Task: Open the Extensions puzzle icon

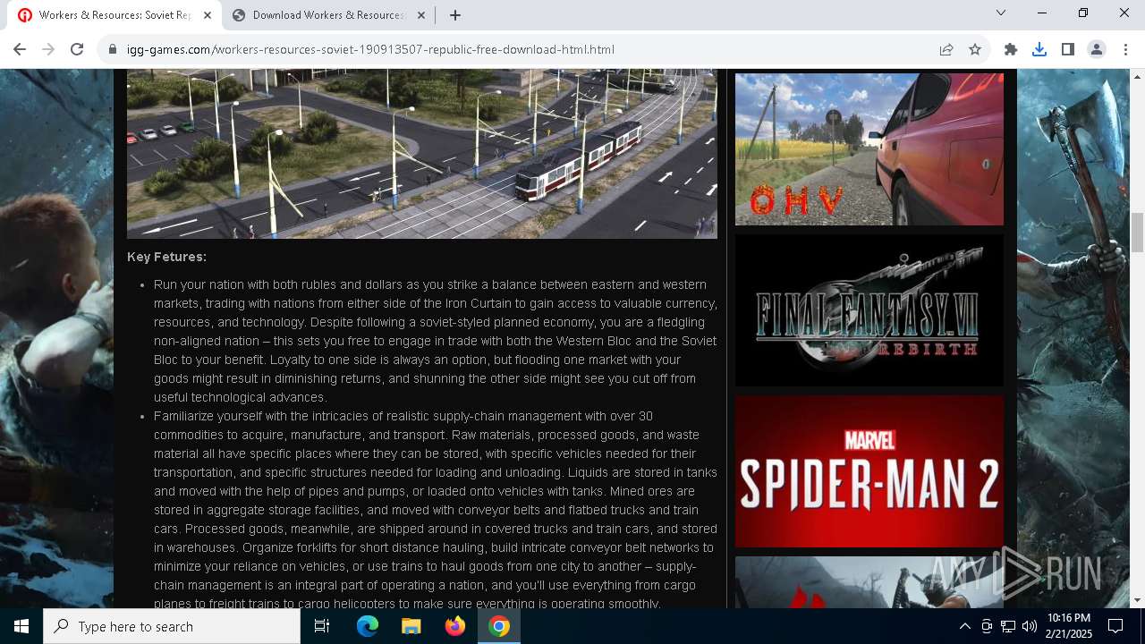Action: [x=1011, y=49]
